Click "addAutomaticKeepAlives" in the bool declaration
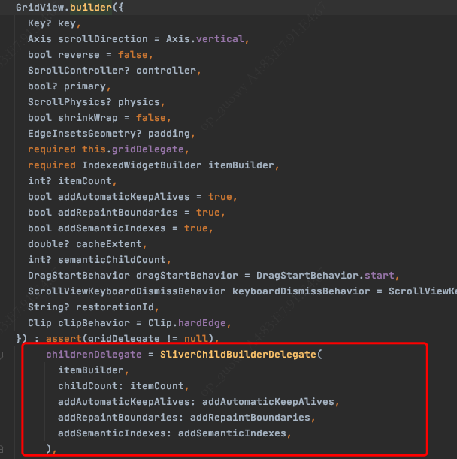Image resolution: width=457 pixels, height=459 pixels. tap(124, 197)
